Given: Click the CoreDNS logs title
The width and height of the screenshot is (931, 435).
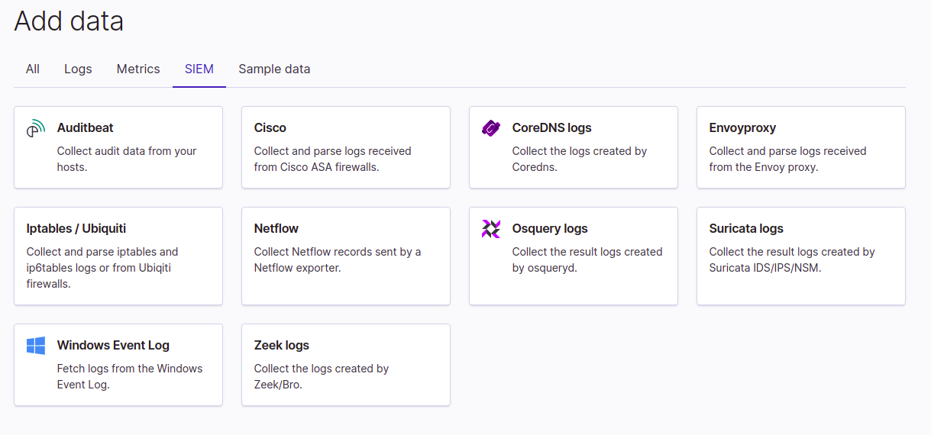Looking at the screenshot, I should click(552, 128).
